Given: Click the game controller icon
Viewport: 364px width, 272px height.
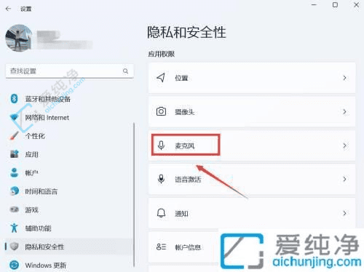Looking at the screenshot, I should (x=15, y=209).
